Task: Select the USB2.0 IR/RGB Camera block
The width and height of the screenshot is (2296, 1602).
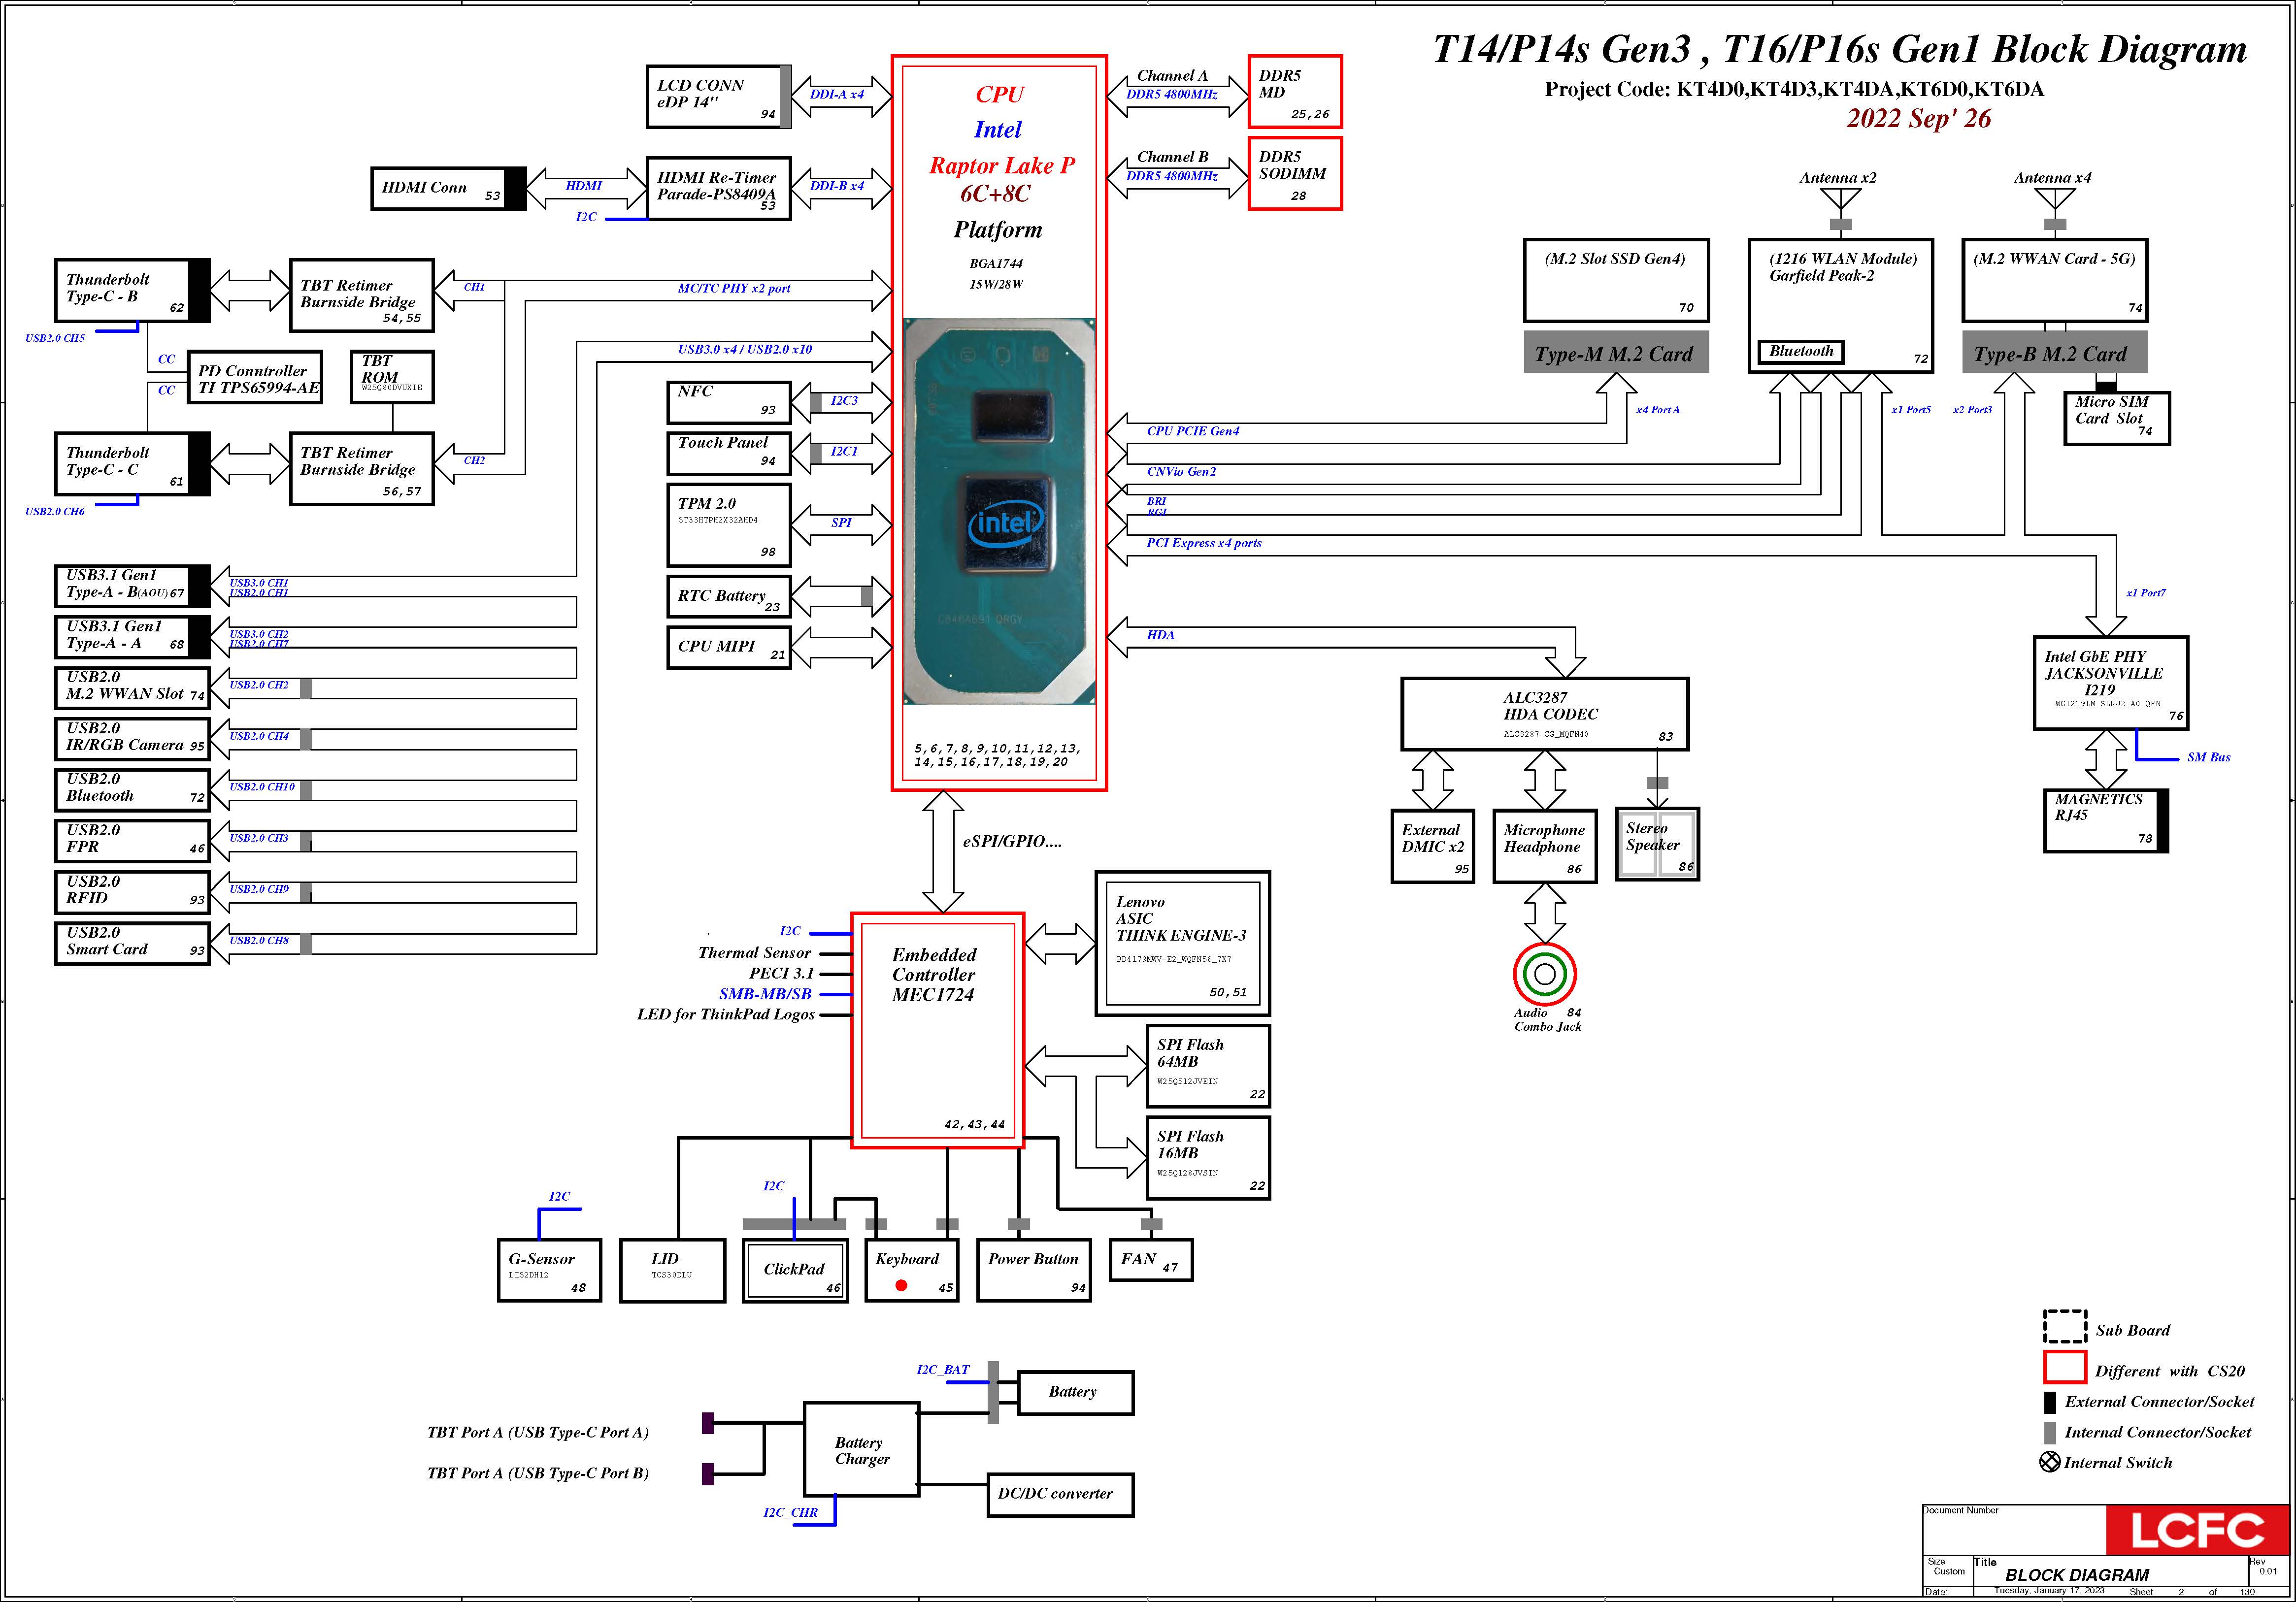Action: point(132,739)
